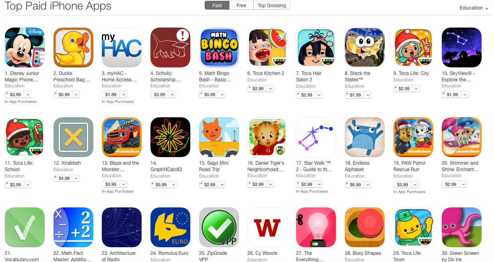This screenshot has height=262, width=494.
Task: Expand the Education category dropdown
Action: coord(474,8)
